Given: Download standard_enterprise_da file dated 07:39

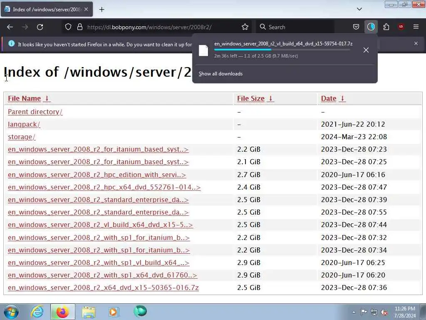Looking at the screenshot, I should (98, 200).
